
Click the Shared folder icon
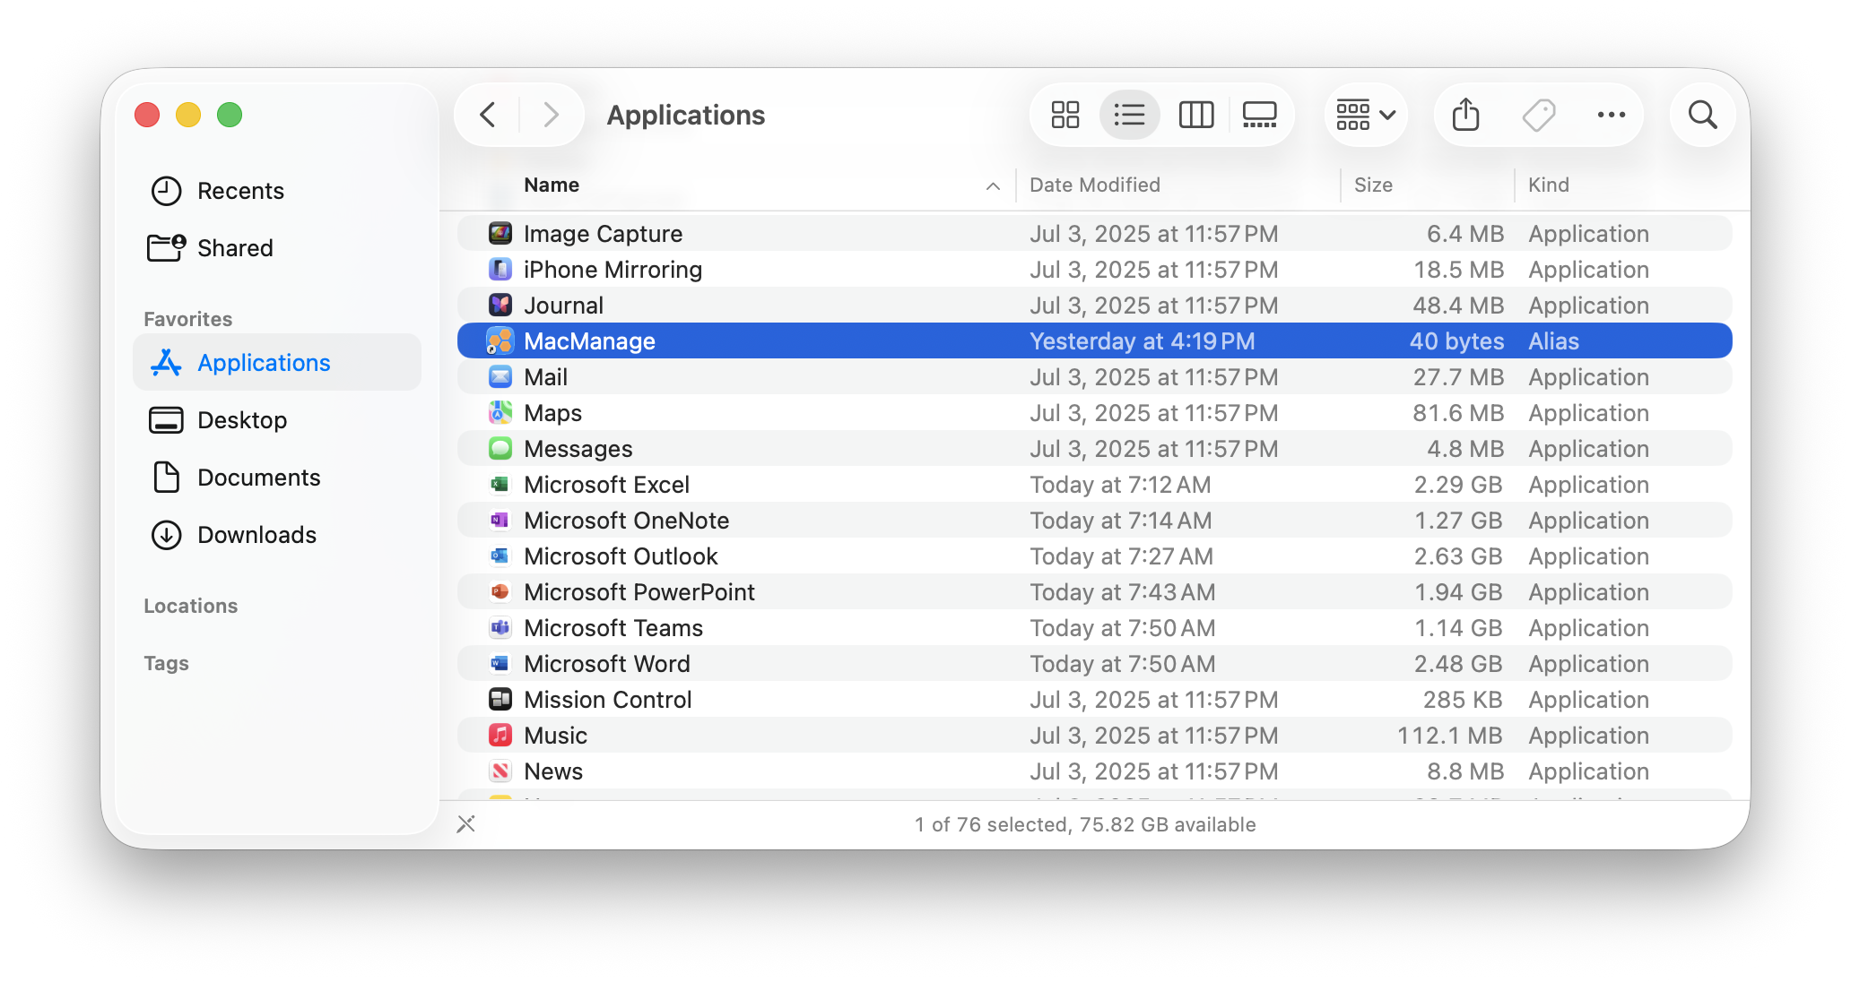point(166,248)
